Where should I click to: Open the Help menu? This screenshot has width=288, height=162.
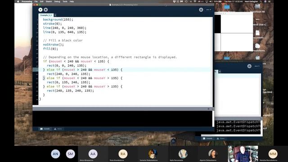pyautogui.click(x=72, y=1)
